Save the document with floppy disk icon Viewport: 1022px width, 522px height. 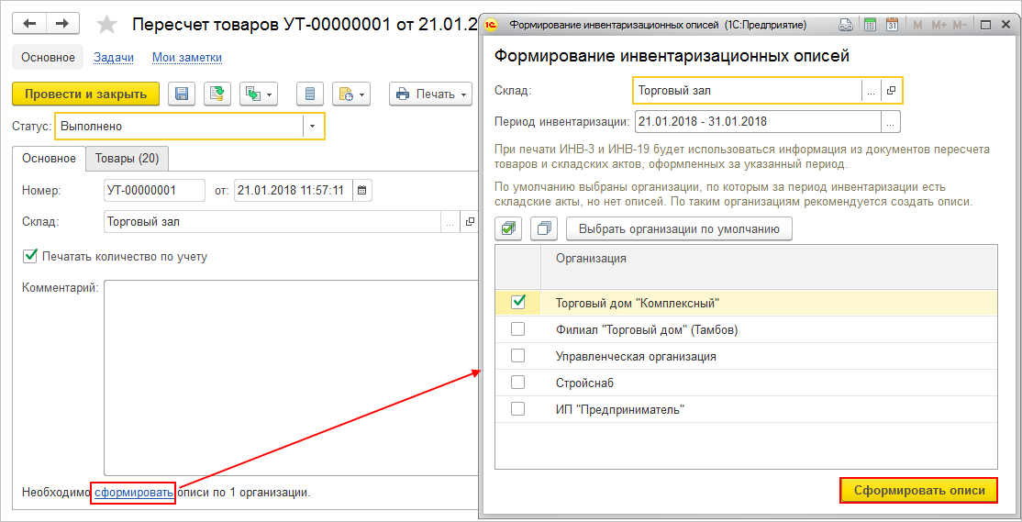coord(182,94)
